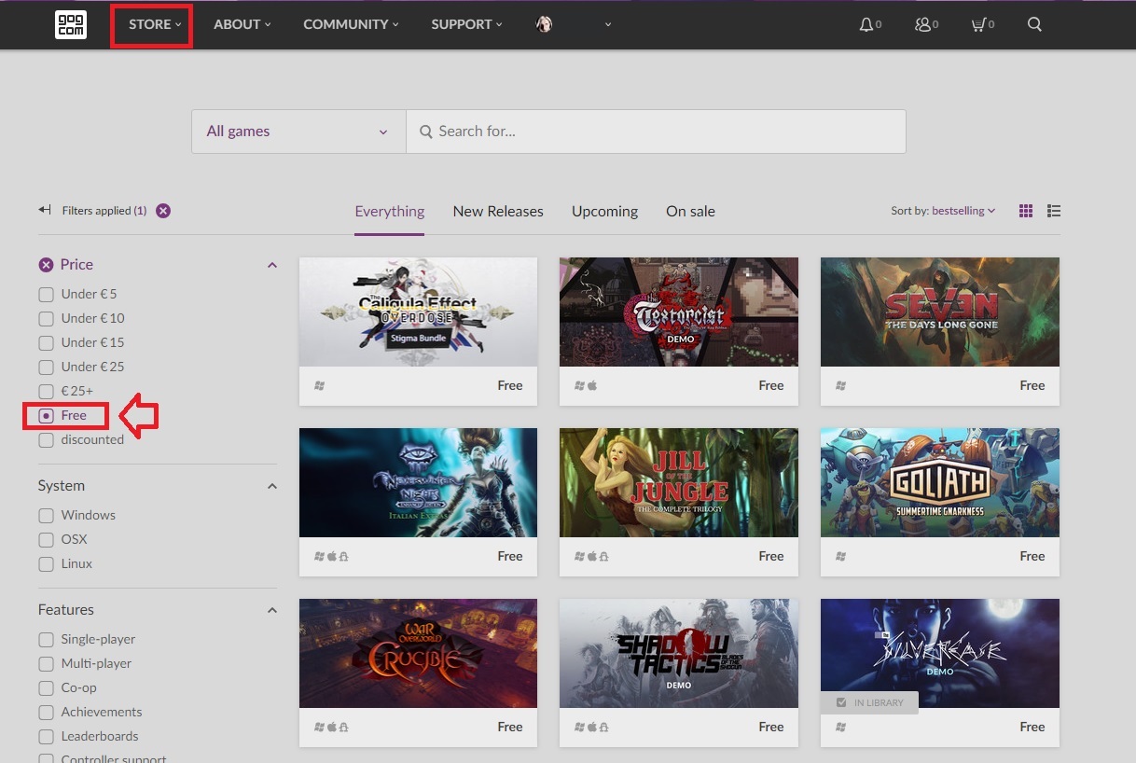Open The Caligula Effect Overdose thumbnail
Viewport: 1136px width, 763px height.
point(418,312)
